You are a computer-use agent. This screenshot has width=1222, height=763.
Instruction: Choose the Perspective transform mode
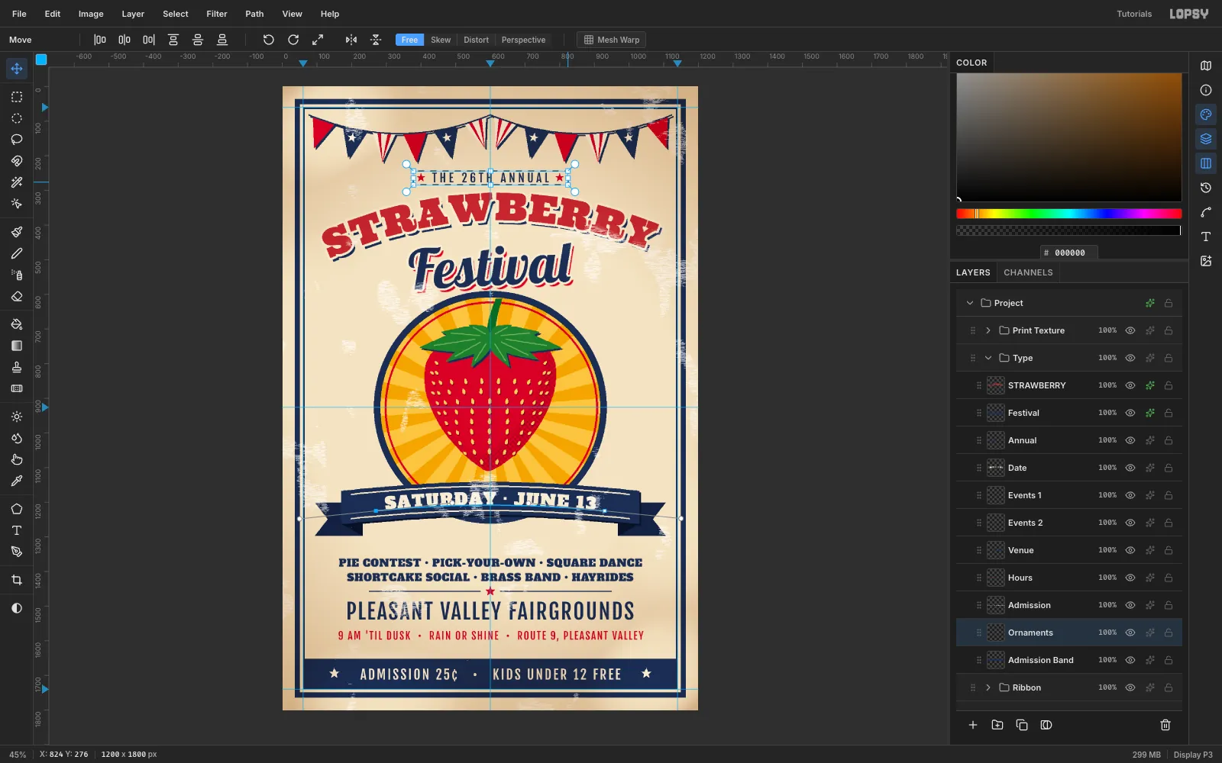(x=523, y=40)
